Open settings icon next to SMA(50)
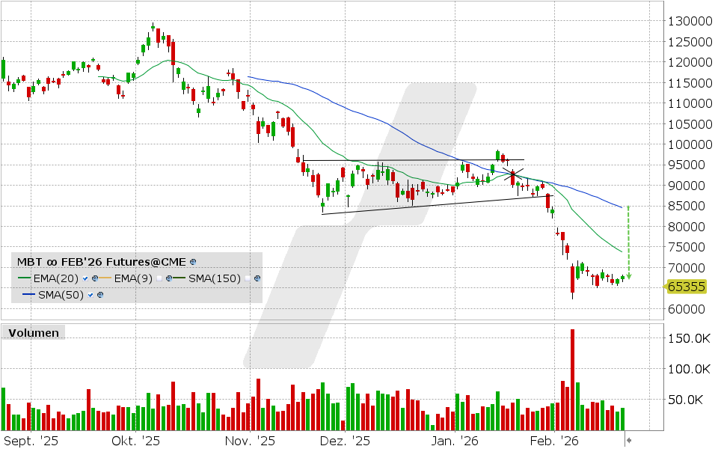718x449 pixels. (100, 295)
